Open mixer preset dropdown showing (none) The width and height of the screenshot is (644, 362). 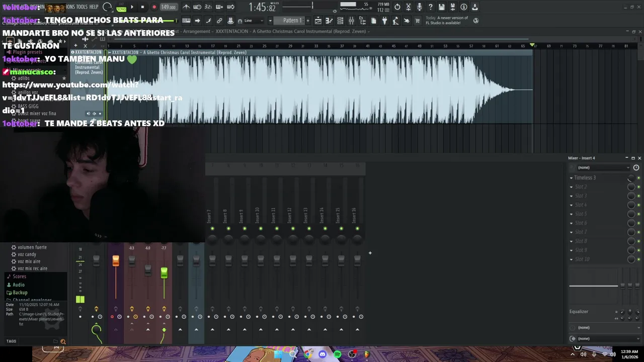(x=603, y=167)
